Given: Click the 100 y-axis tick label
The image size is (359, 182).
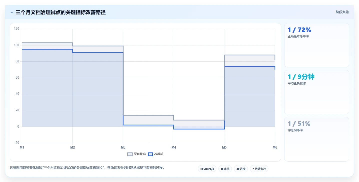Looking at the screenshot, I should coord(17,45).
